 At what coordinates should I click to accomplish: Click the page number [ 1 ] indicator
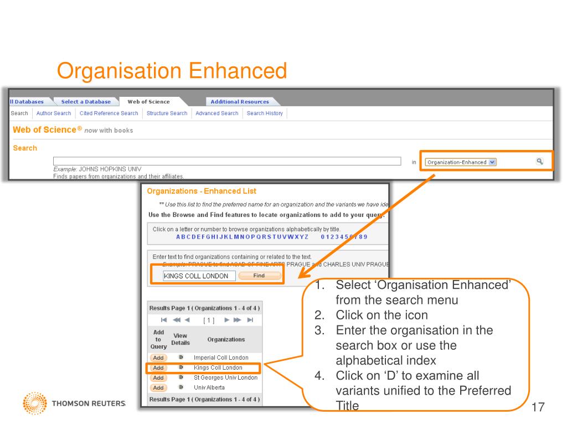pyautogui.click(x=209, y=320)
